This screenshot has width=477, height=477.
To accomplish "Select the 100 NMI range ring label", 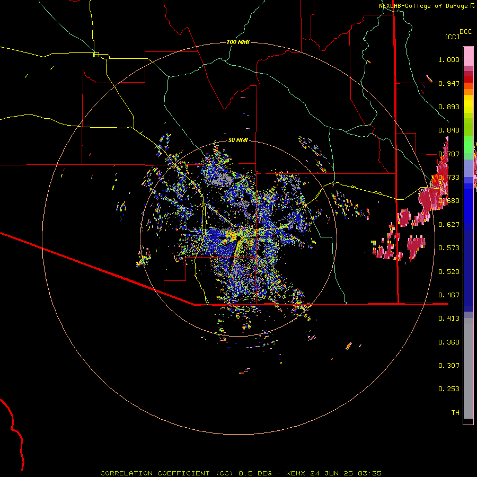I will [238, 42].
